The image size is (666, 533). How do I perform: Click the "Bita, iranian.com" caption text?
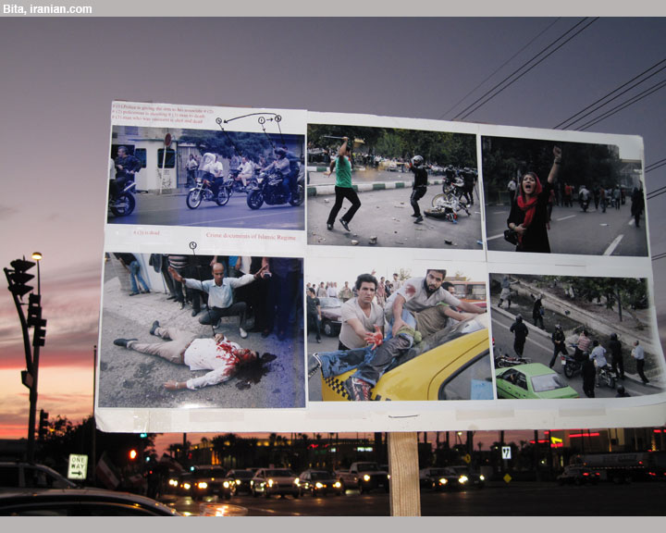[47, 9]
